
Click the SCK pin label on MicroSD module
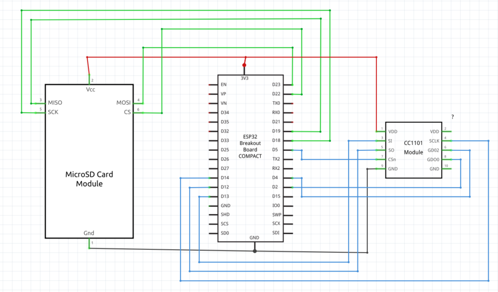53,112
